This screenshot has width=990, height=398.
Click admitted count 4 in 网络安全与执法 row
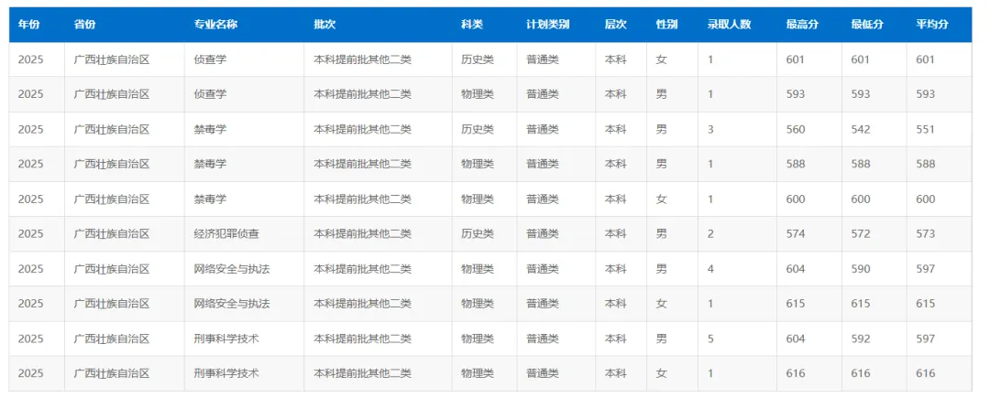[710, 269]
